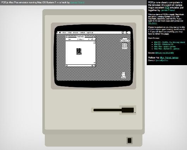Click the Kid Pix window title bar

tap(80, 37)
